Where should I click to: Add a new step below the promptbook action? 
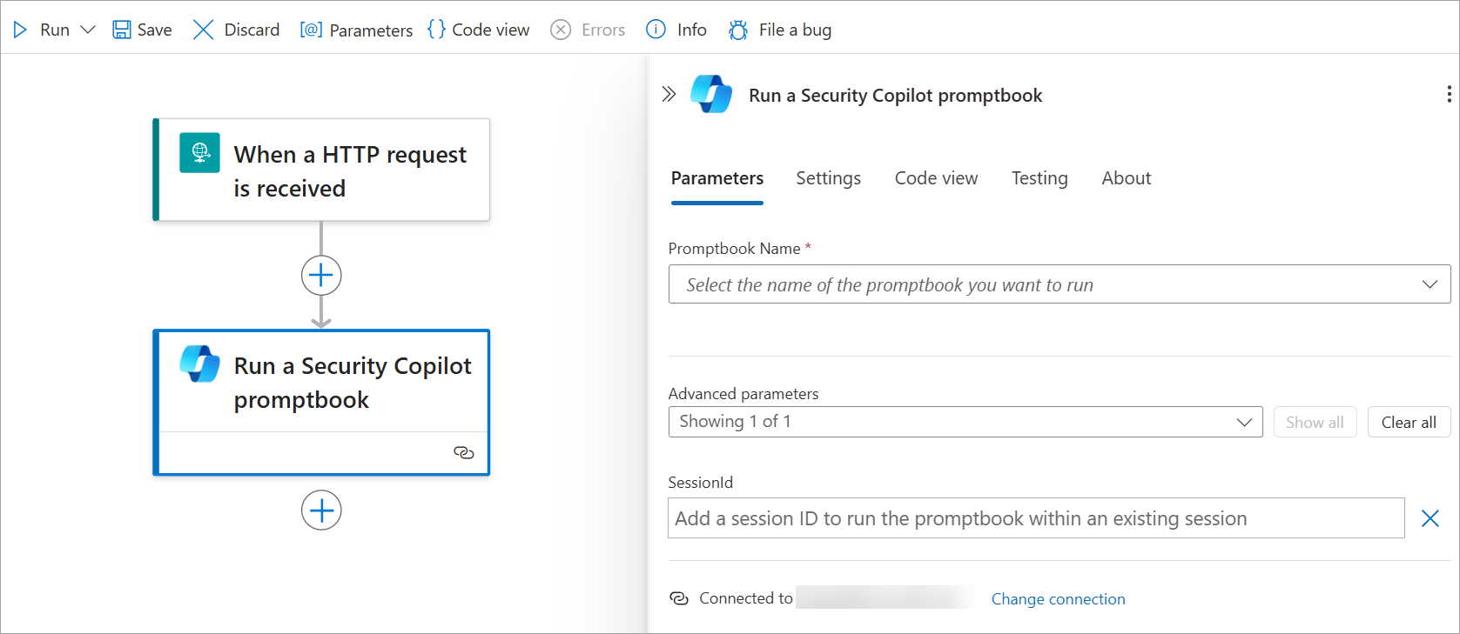[x=321, y=511]
